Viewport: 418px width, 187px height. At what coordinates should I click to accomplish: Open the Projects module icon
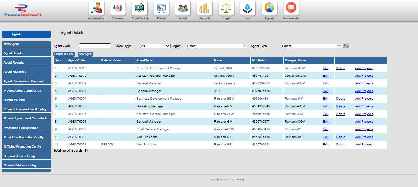click(161, 8)
